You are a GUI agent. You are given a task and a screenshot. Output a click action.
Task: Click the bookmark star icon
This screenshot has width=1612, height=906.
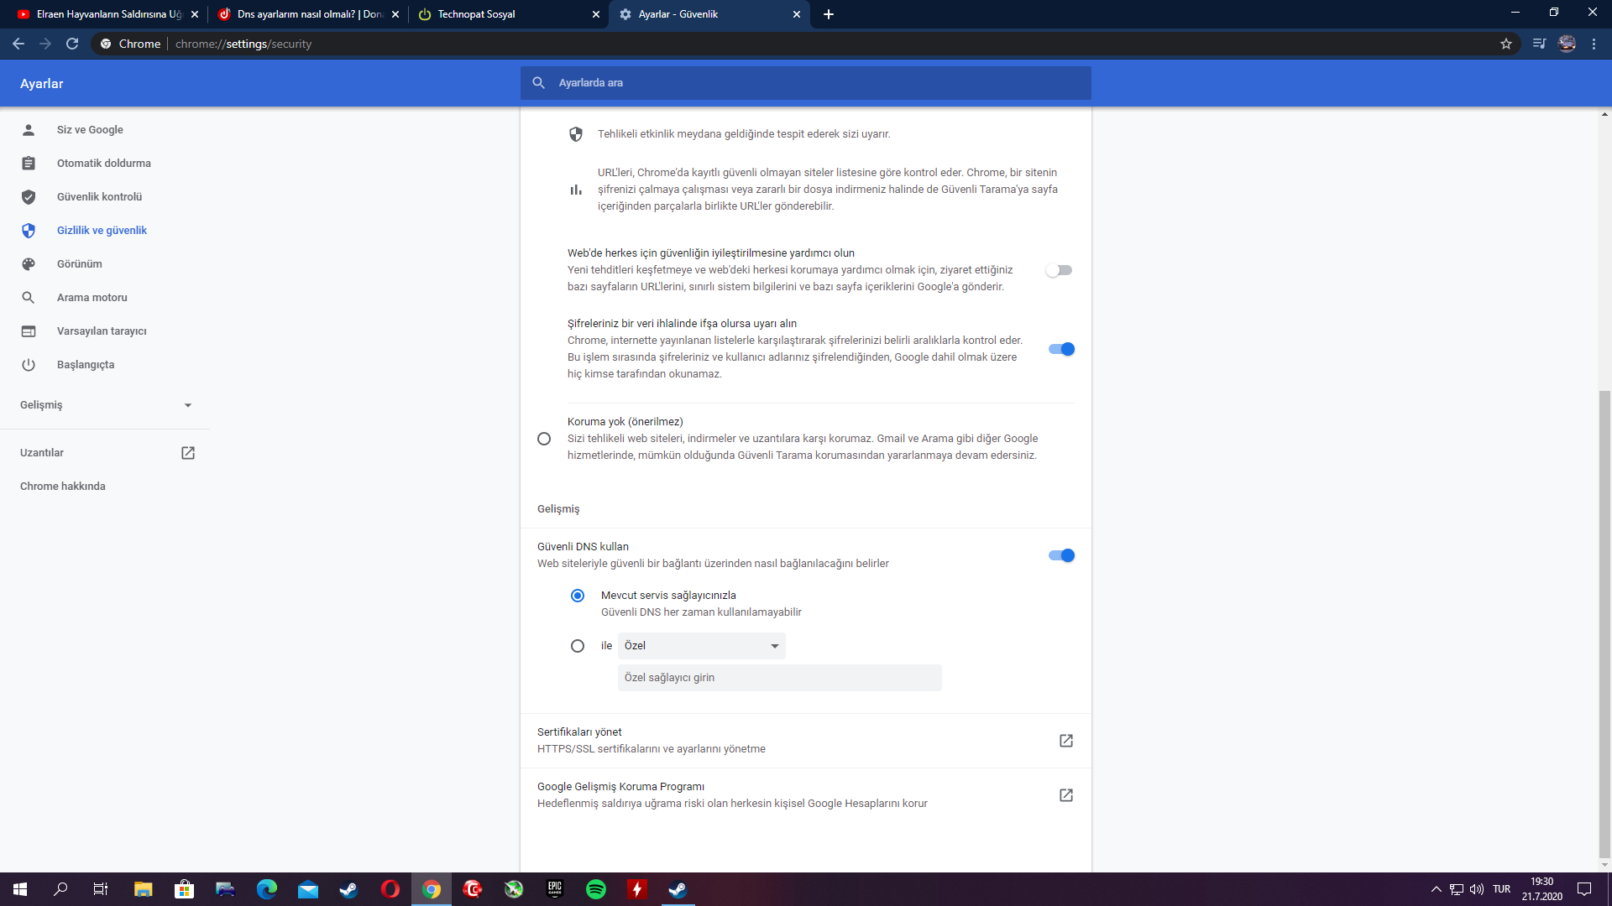pyautogui.click(x=1506, y=44)
